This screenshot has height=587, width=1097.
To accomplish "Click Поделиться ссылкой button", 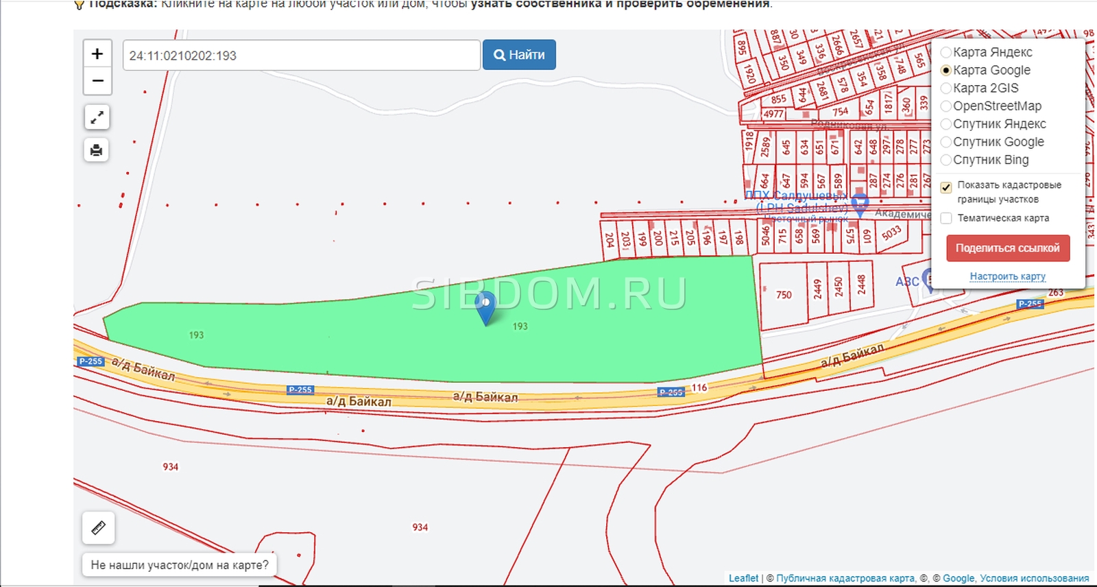I will click(x=1008, y=248).
